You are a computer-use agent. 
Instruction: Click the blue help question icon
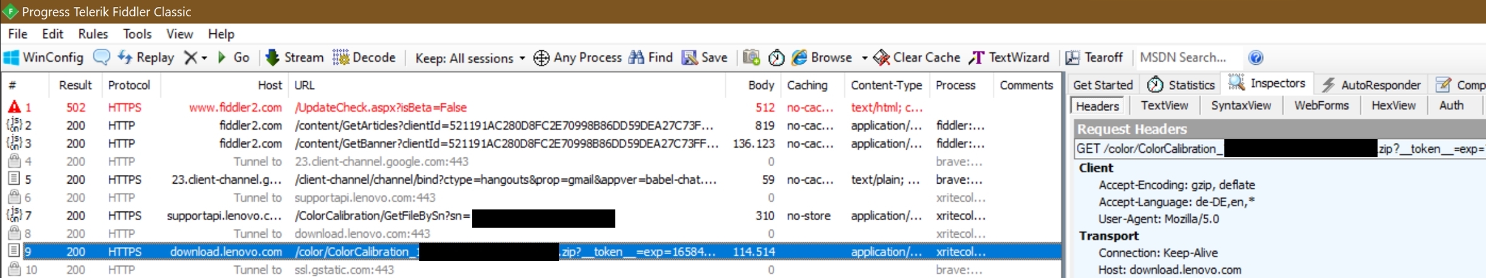1256,57
